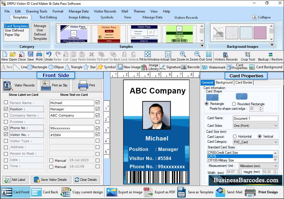Select the Rectangle card shape radio
Viewport: 284px width, 199px height.
pyautogui.click(x=206, y=104)
